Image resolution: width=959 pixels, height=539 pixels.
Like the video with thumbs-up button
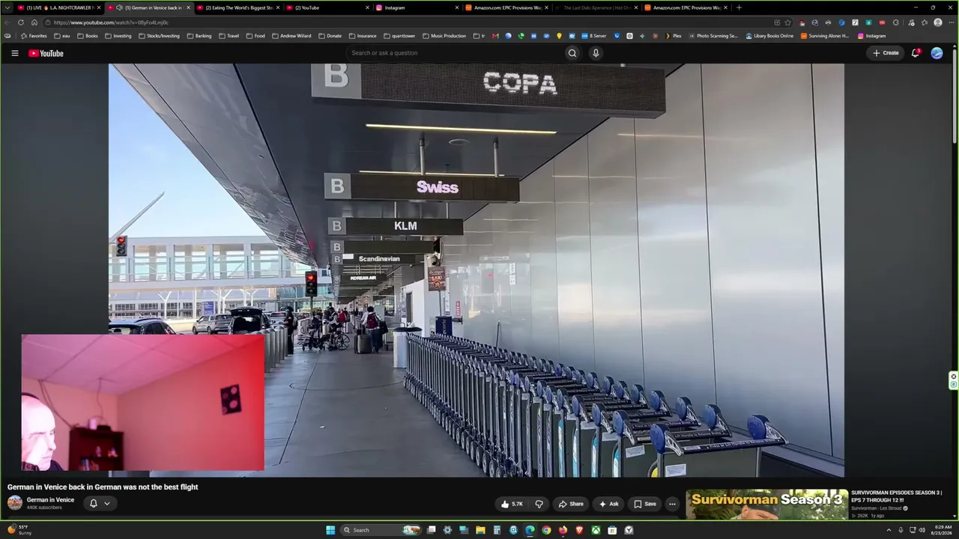click(x=512, y=504)
